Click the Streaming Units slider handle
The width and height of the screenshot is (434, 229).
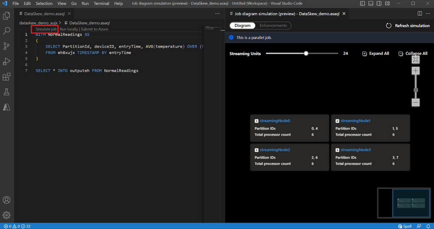pos(306,53)
